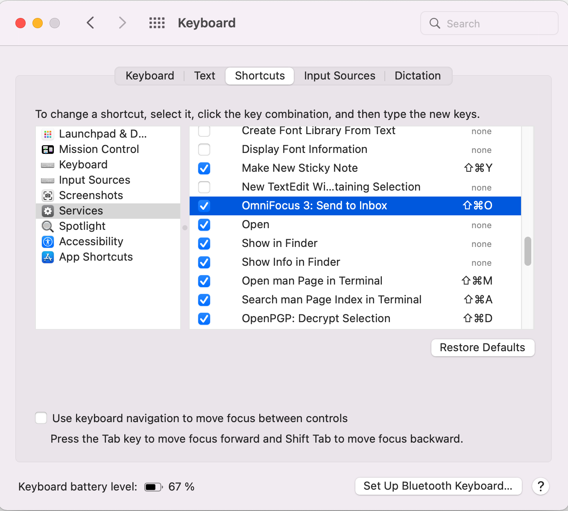Image resolution: width=568 pixels, height=511 pixels.
Task: Select the Screenshots category
Action: click(x=108, y=196)
